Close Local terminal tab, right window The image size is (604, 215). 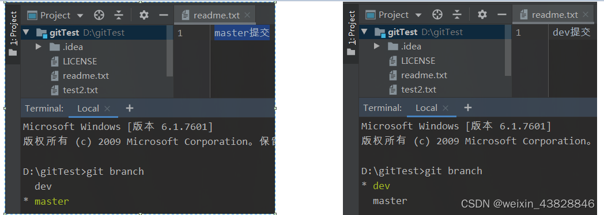coord(446,108)
